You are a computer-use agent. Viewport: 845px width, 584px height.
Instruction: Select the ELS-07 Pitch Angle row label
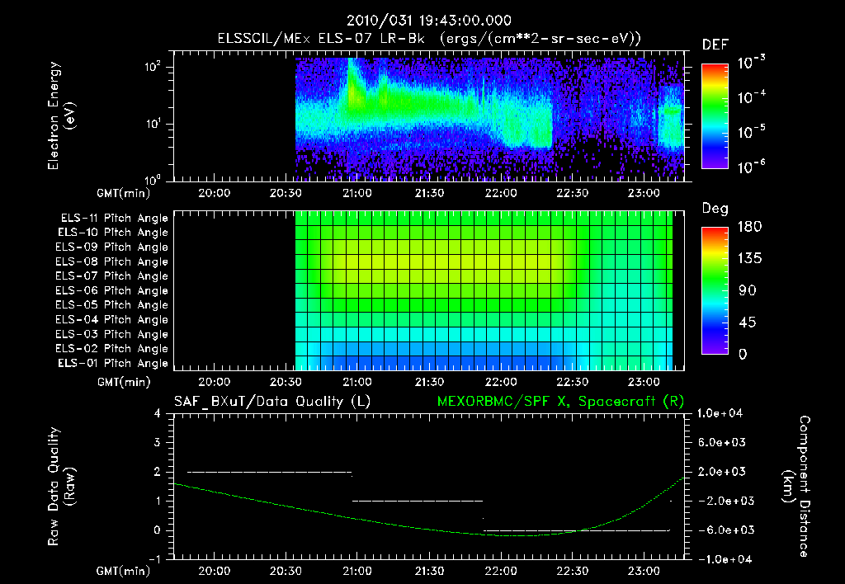point(111,276)
